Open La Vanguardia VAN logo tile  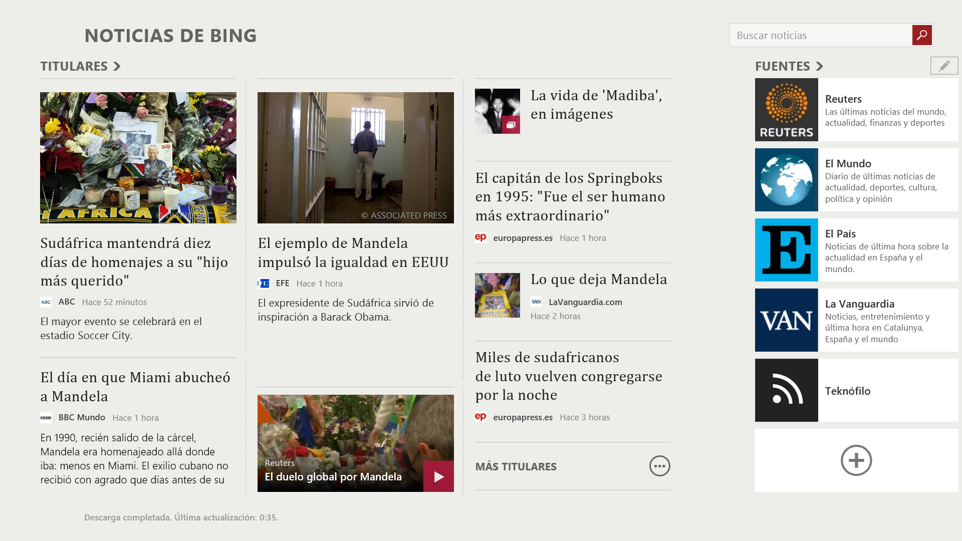point(786,320)
